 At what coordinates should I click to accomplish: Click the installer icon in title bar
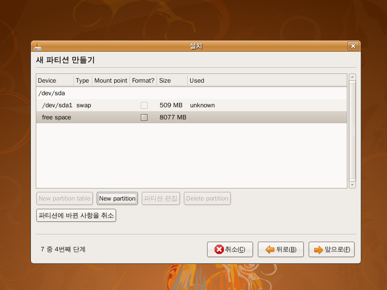tap(38, 46)
